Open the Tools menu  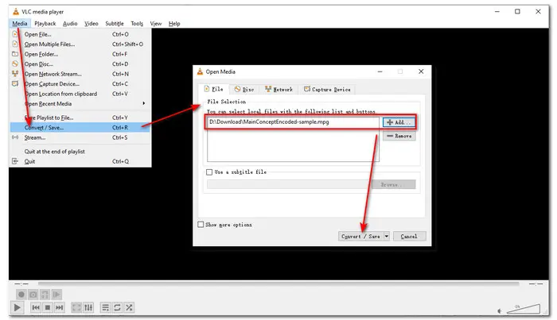coord(137,23)
